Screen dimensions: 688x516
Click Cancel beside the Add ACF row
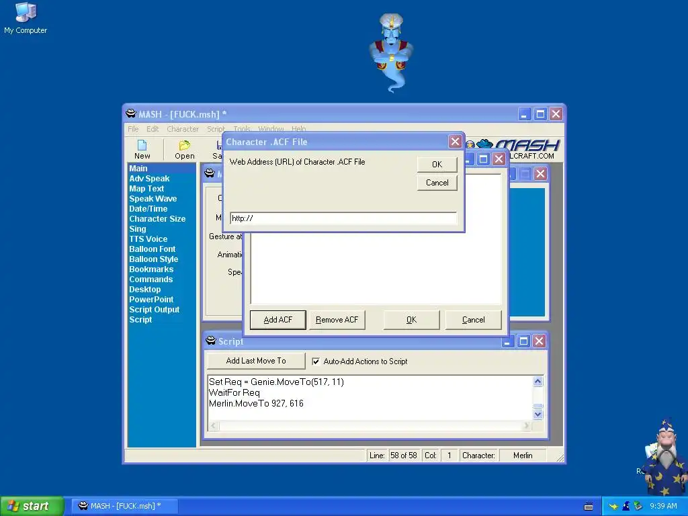474,320
